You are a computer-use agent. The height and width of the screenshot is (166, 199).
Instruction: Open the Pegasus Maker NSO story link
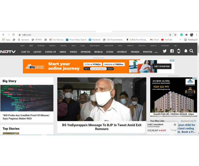coord(26,117)
